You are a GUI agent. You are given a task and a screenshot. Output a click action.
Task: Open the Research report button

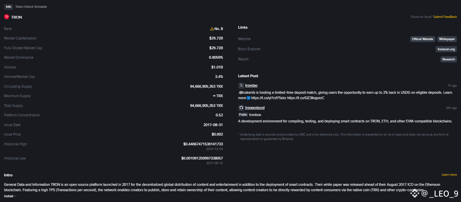tap(449, 59)
